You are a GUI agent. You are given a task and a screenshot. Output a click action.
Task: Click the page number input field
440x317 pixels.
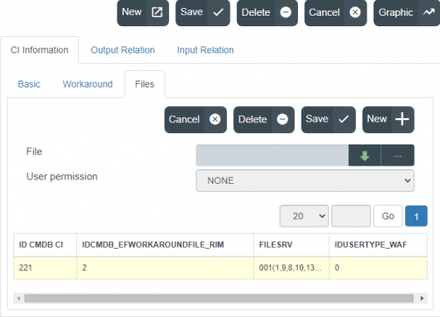pyautogui.click(x=351, y=216)
